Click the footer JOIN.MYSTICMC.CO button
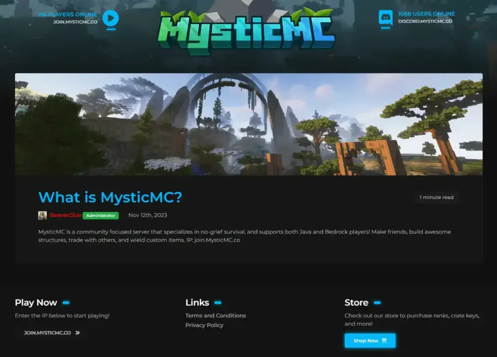The width and height of the screenshot is (497, 357). tap(52, 333)
